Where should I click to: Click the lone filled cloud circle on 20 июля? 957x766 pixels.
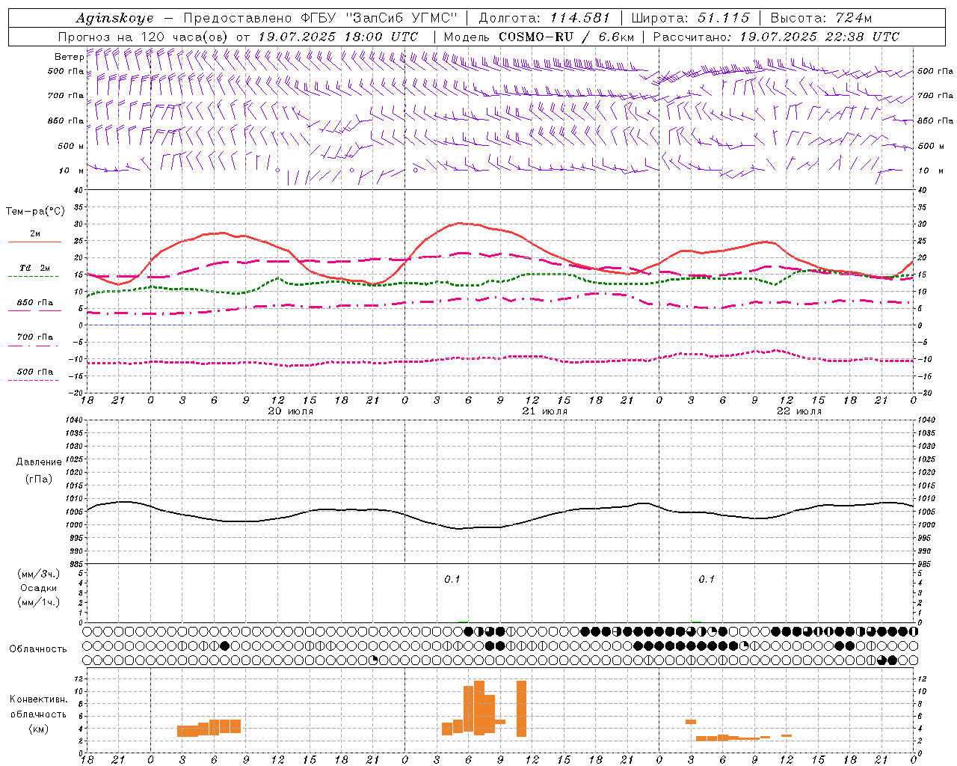click(224, 645)
